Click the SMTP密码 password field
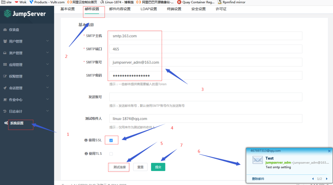 click(x=206, y=75)
